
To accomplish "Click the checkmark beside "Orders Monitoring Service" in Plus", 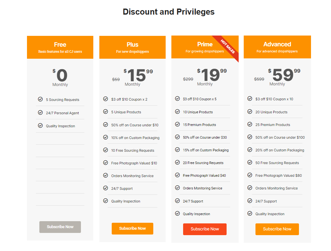I will tap(105, 175).
